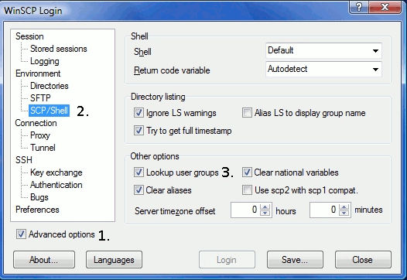The height and width of the screenshot is (280, 407).
Task: Click the Login button
Action: pyautogui.click(x=227, y=259)
